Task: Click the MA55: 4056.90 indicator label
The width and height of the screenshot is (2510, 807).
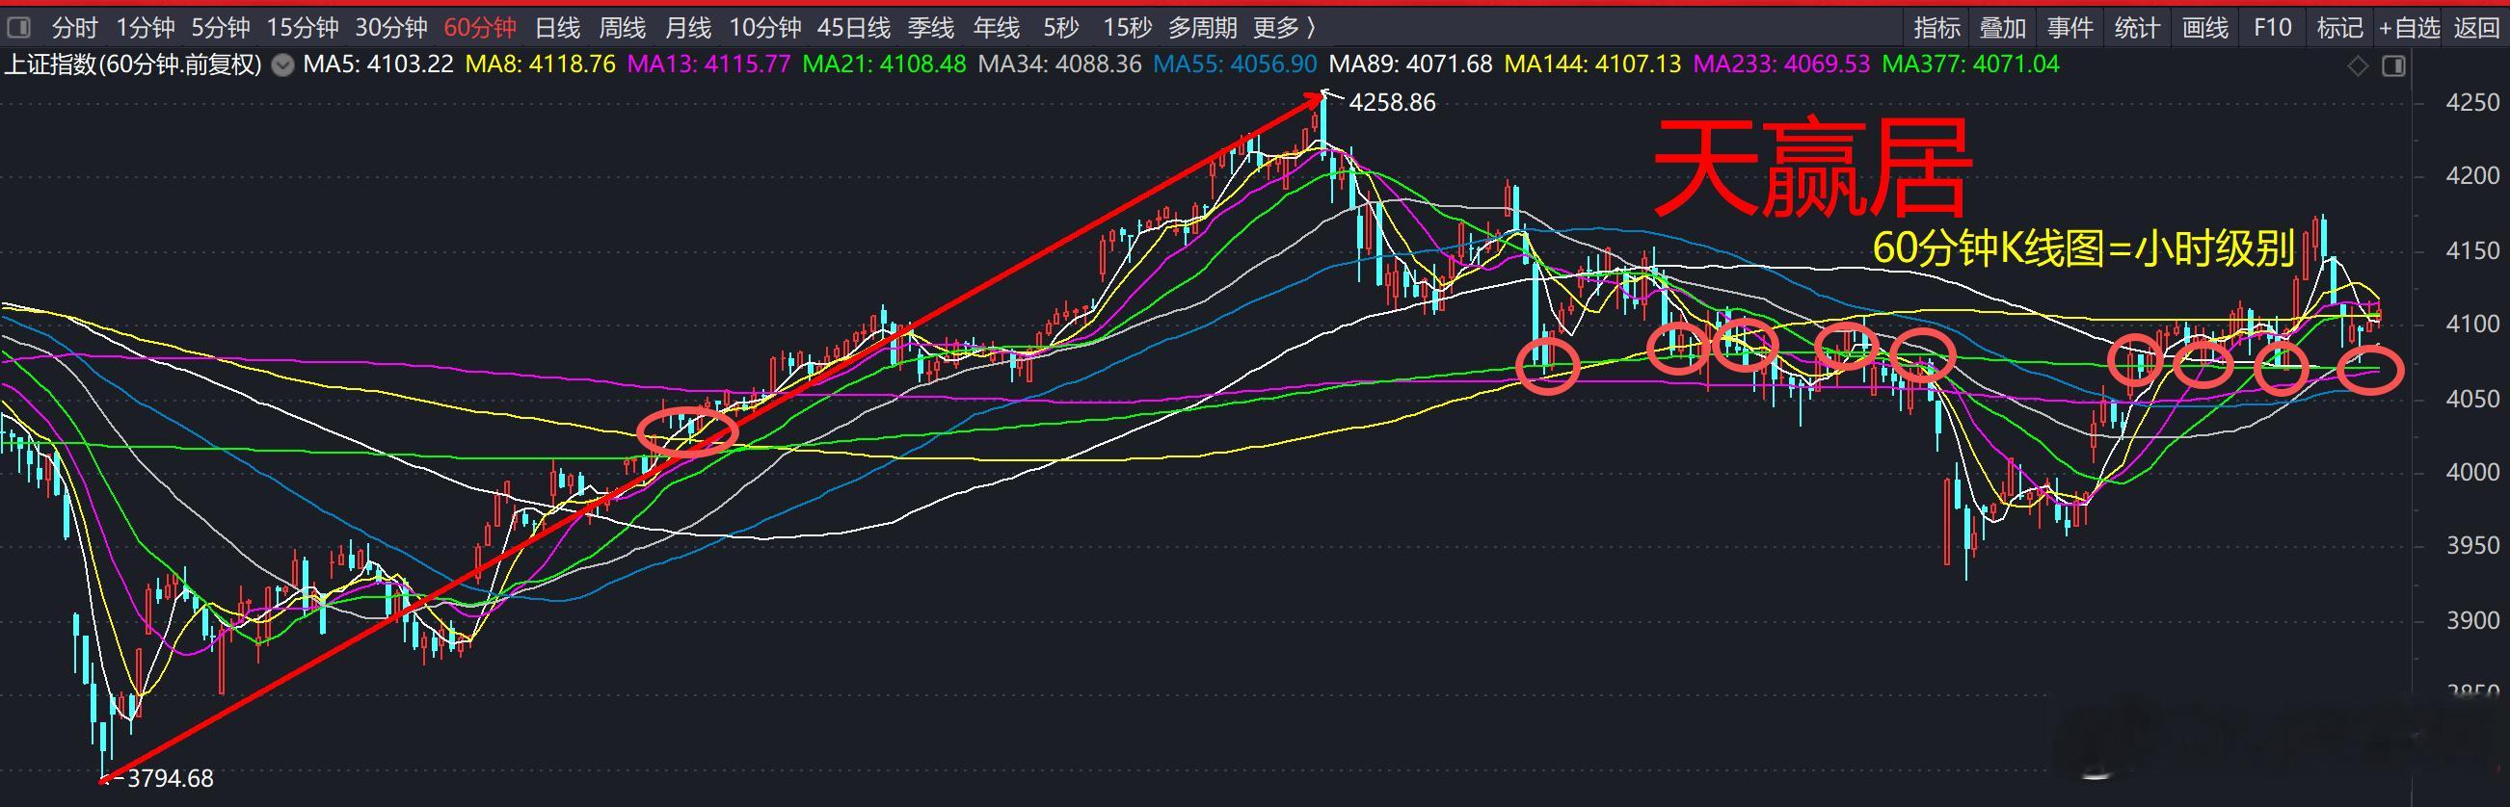Action: point(1235,65)
